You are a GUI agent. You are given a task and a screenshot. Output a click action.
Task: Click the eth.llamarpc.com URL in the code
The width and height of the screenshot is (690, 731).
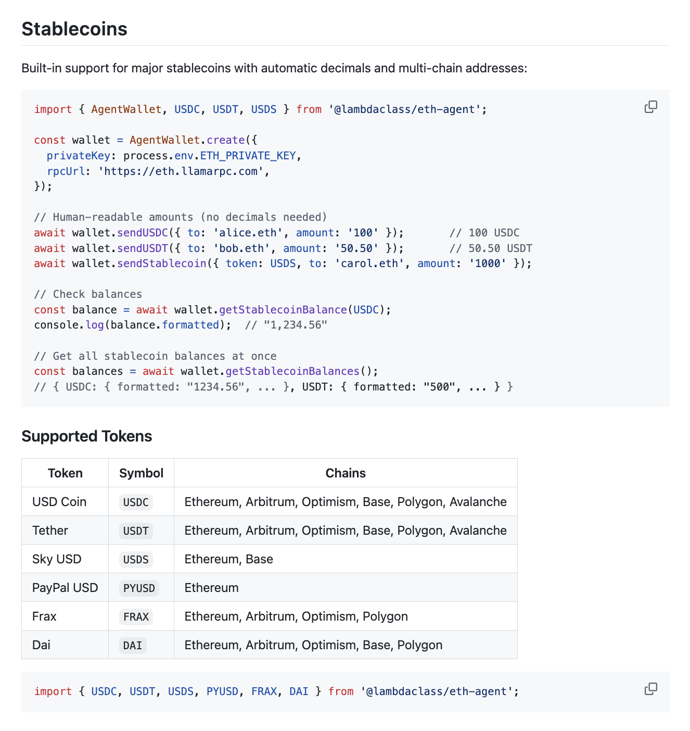click(x=181, y=171)
